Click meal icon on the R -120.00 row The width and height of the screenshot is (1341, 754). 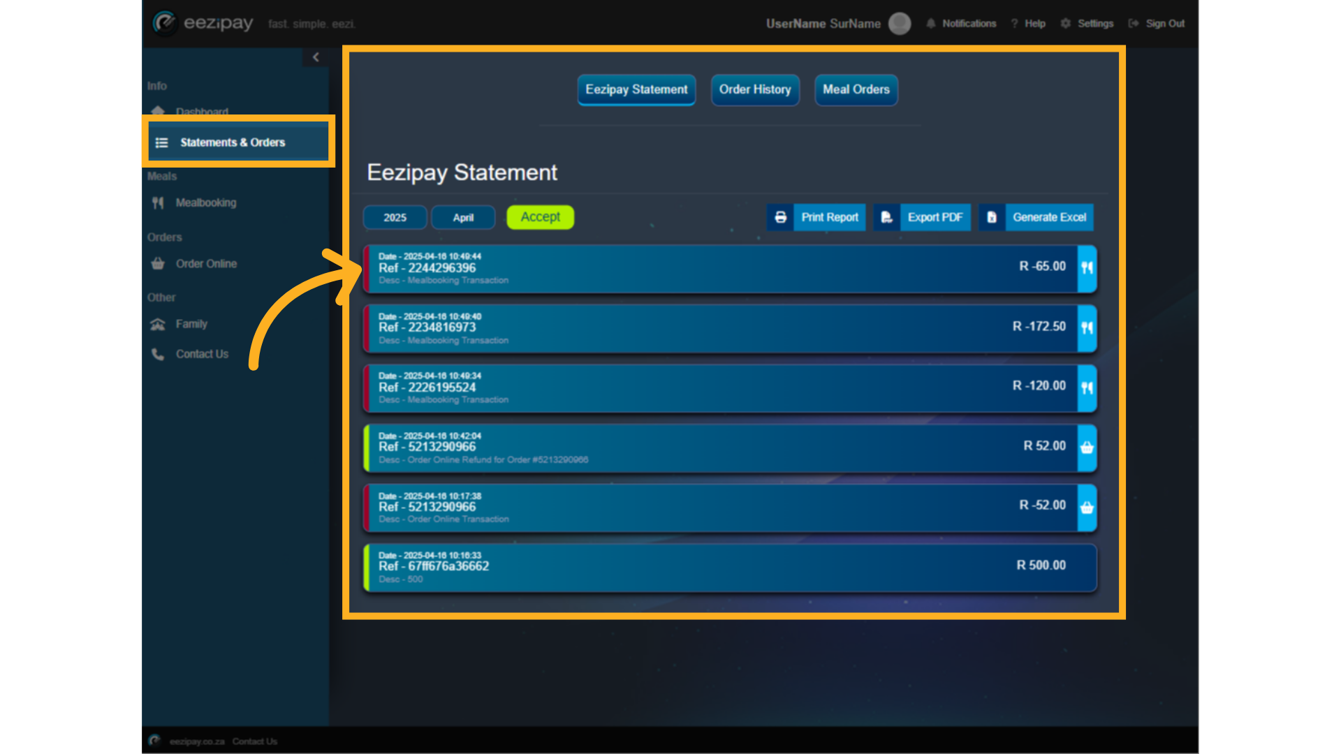point(1087,387)
